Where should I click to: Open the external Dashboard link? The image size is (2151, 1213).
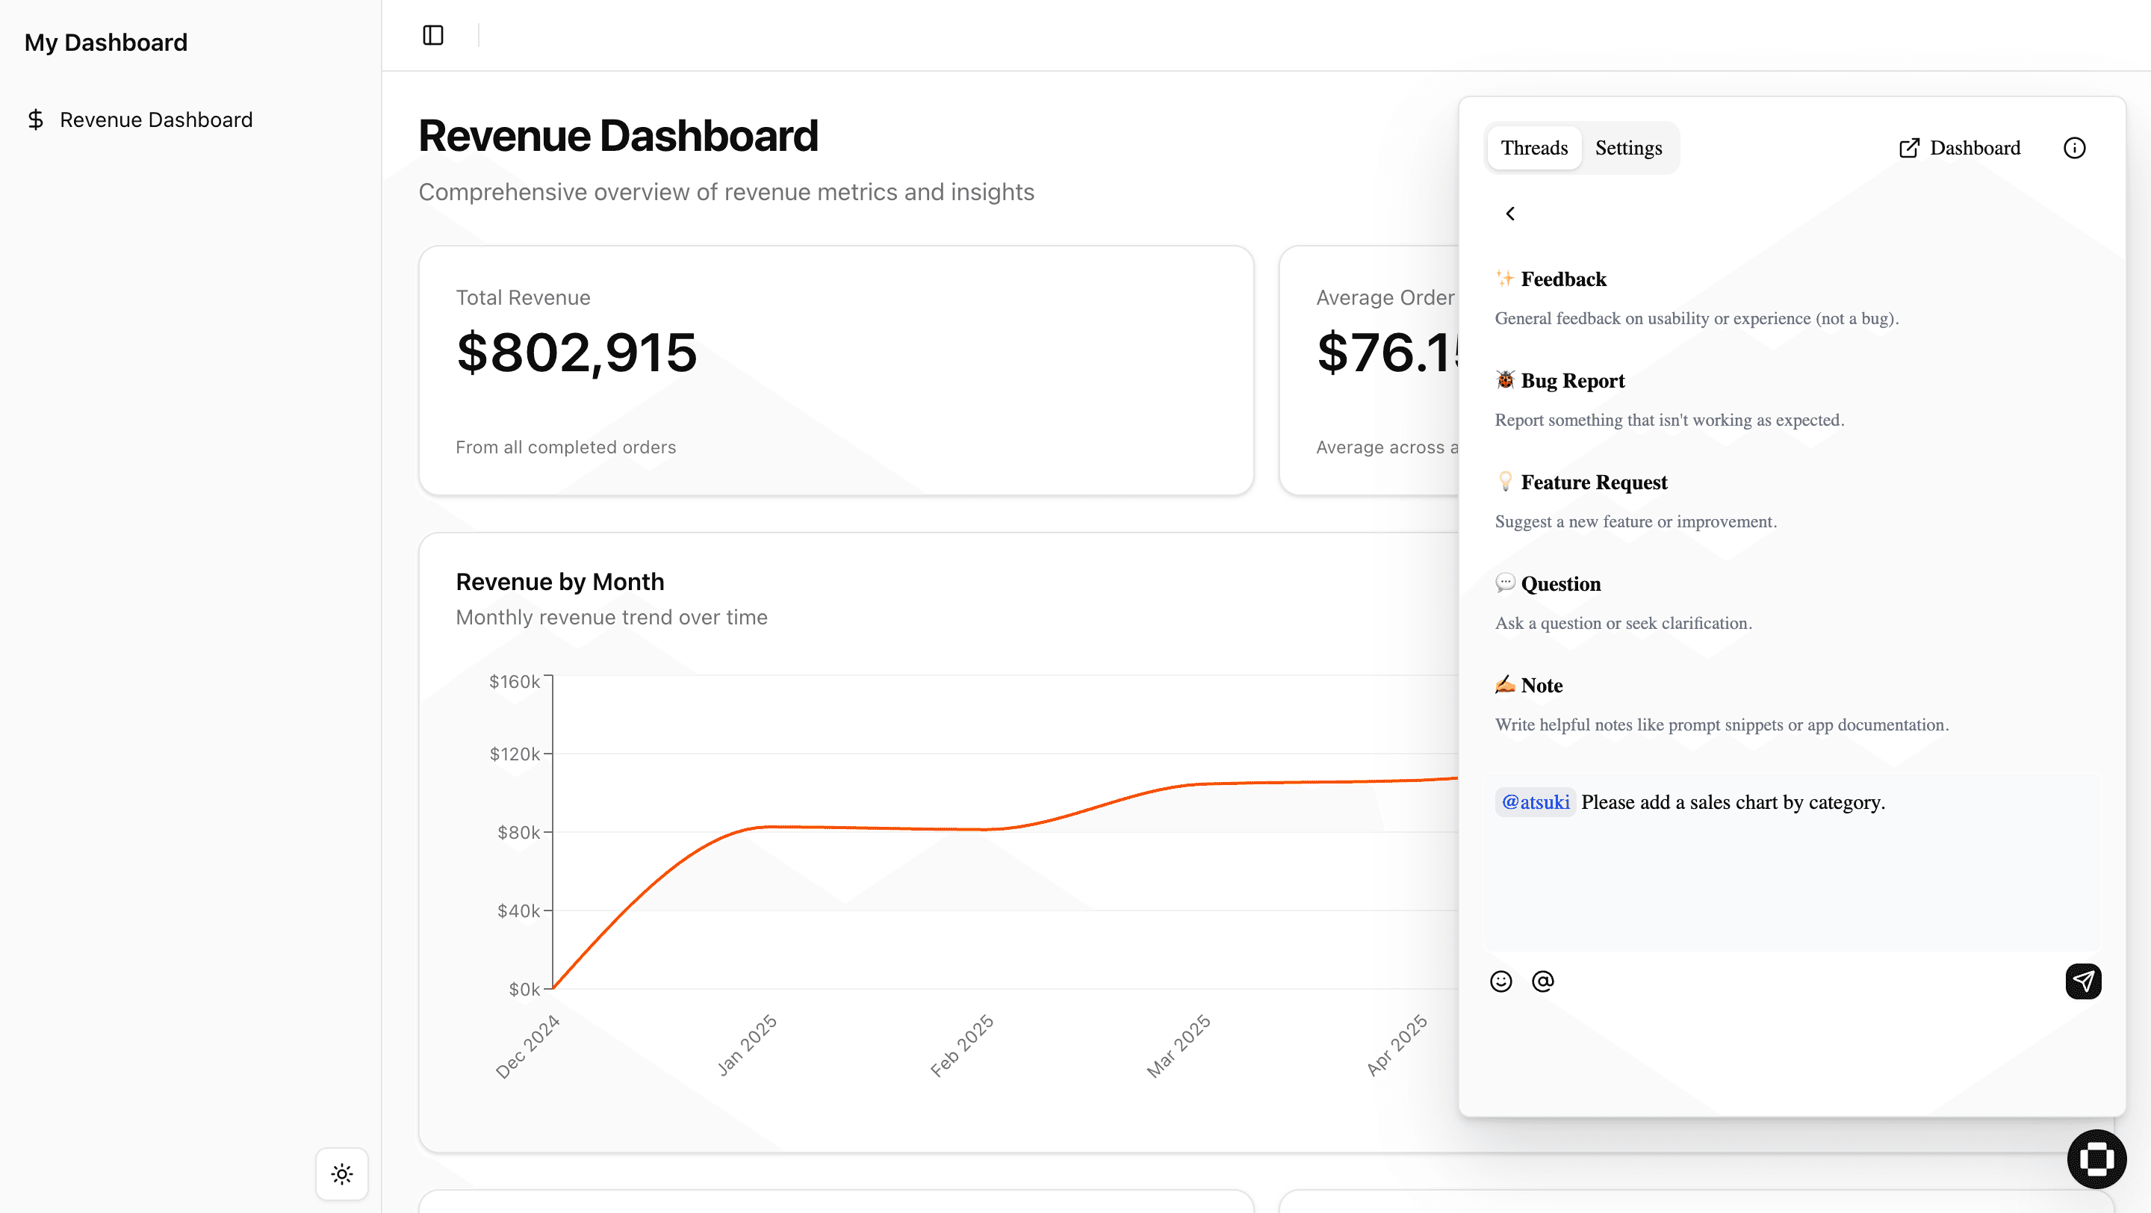click(x=1959, y=148)
